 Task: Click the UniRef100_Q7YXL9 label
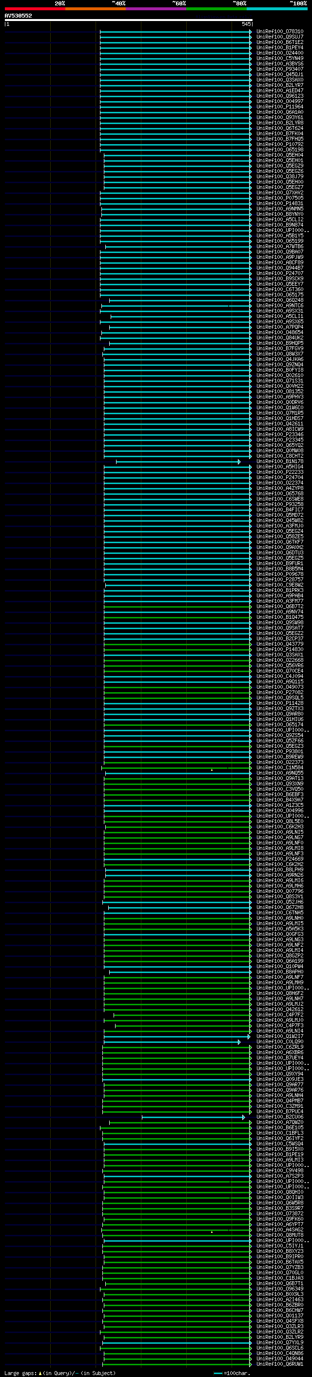tap(280, 1342)
